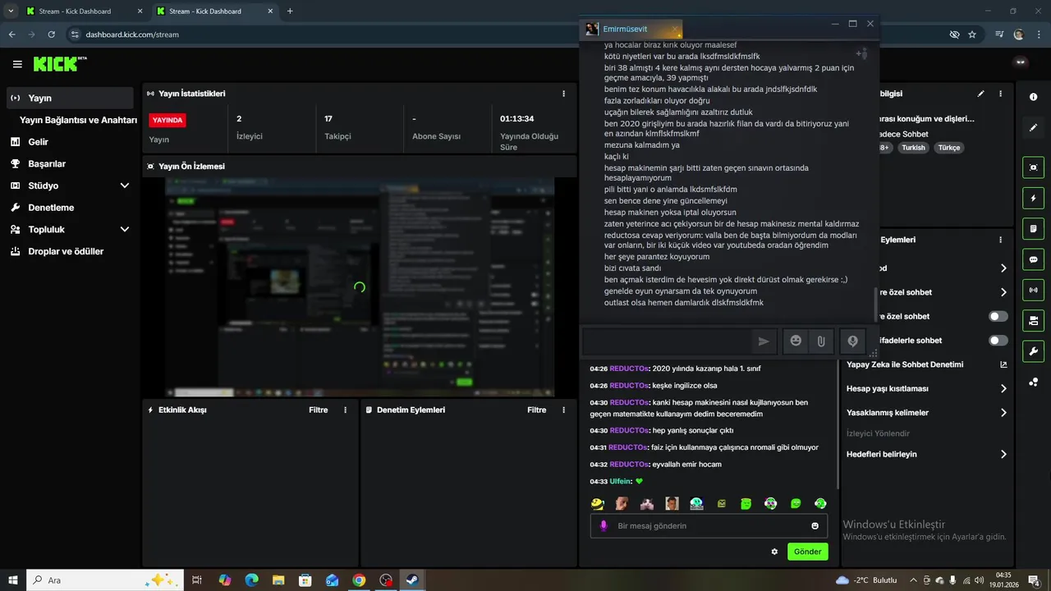Viewport: 1051px width, 591px height.
Task: Open Steam from Windows taskbar
Action: (411, 580)
